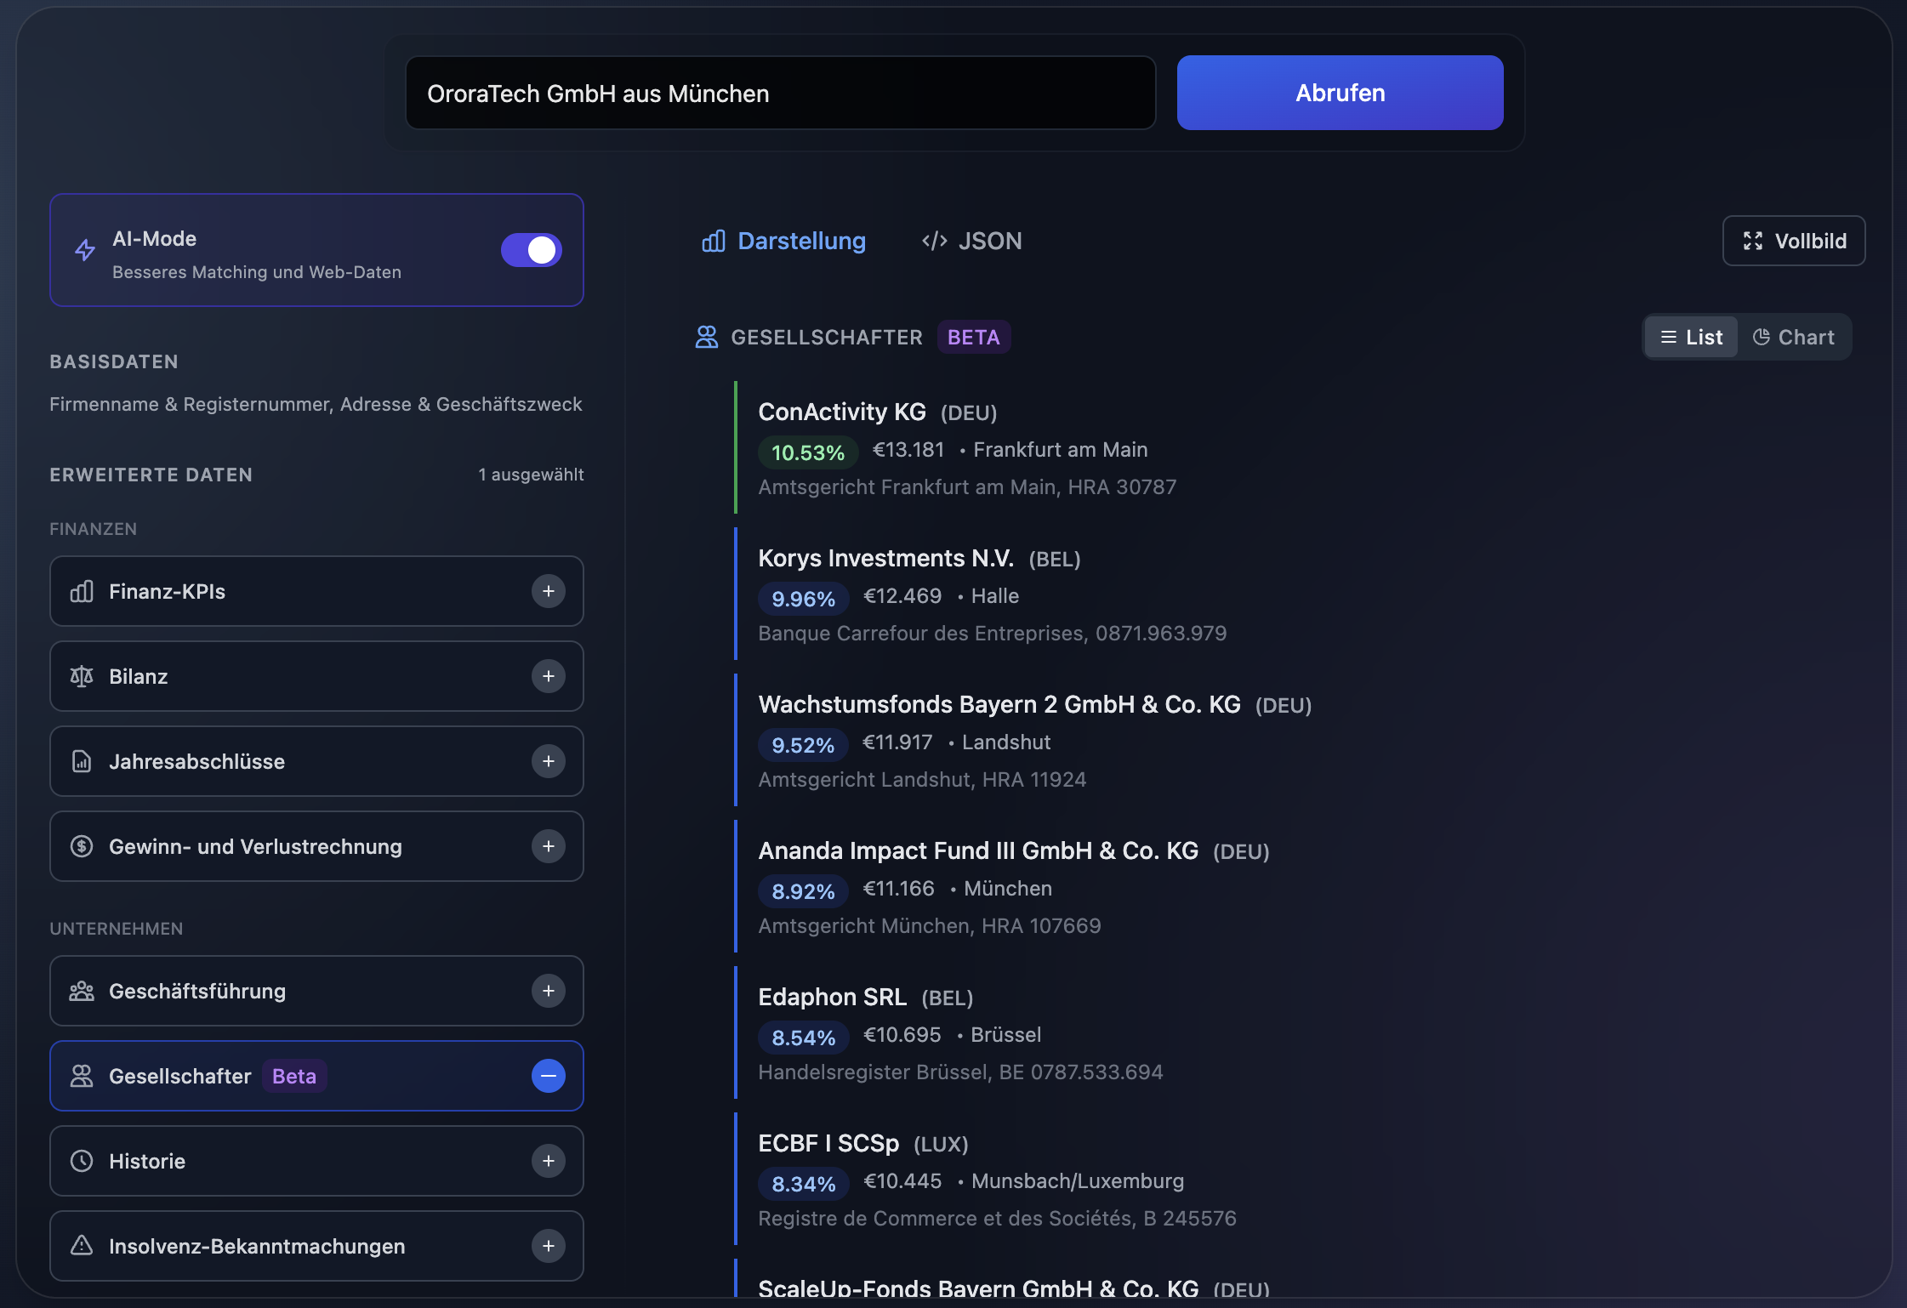Click the Basisdaten description text
Screen dimensions: 1907x1308
(x=316, y=404)
